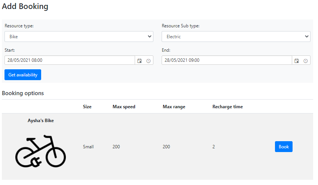Viewport: 318px width, 185px height.
Task: Click the Small size value cell
Action: coord(88,147)
